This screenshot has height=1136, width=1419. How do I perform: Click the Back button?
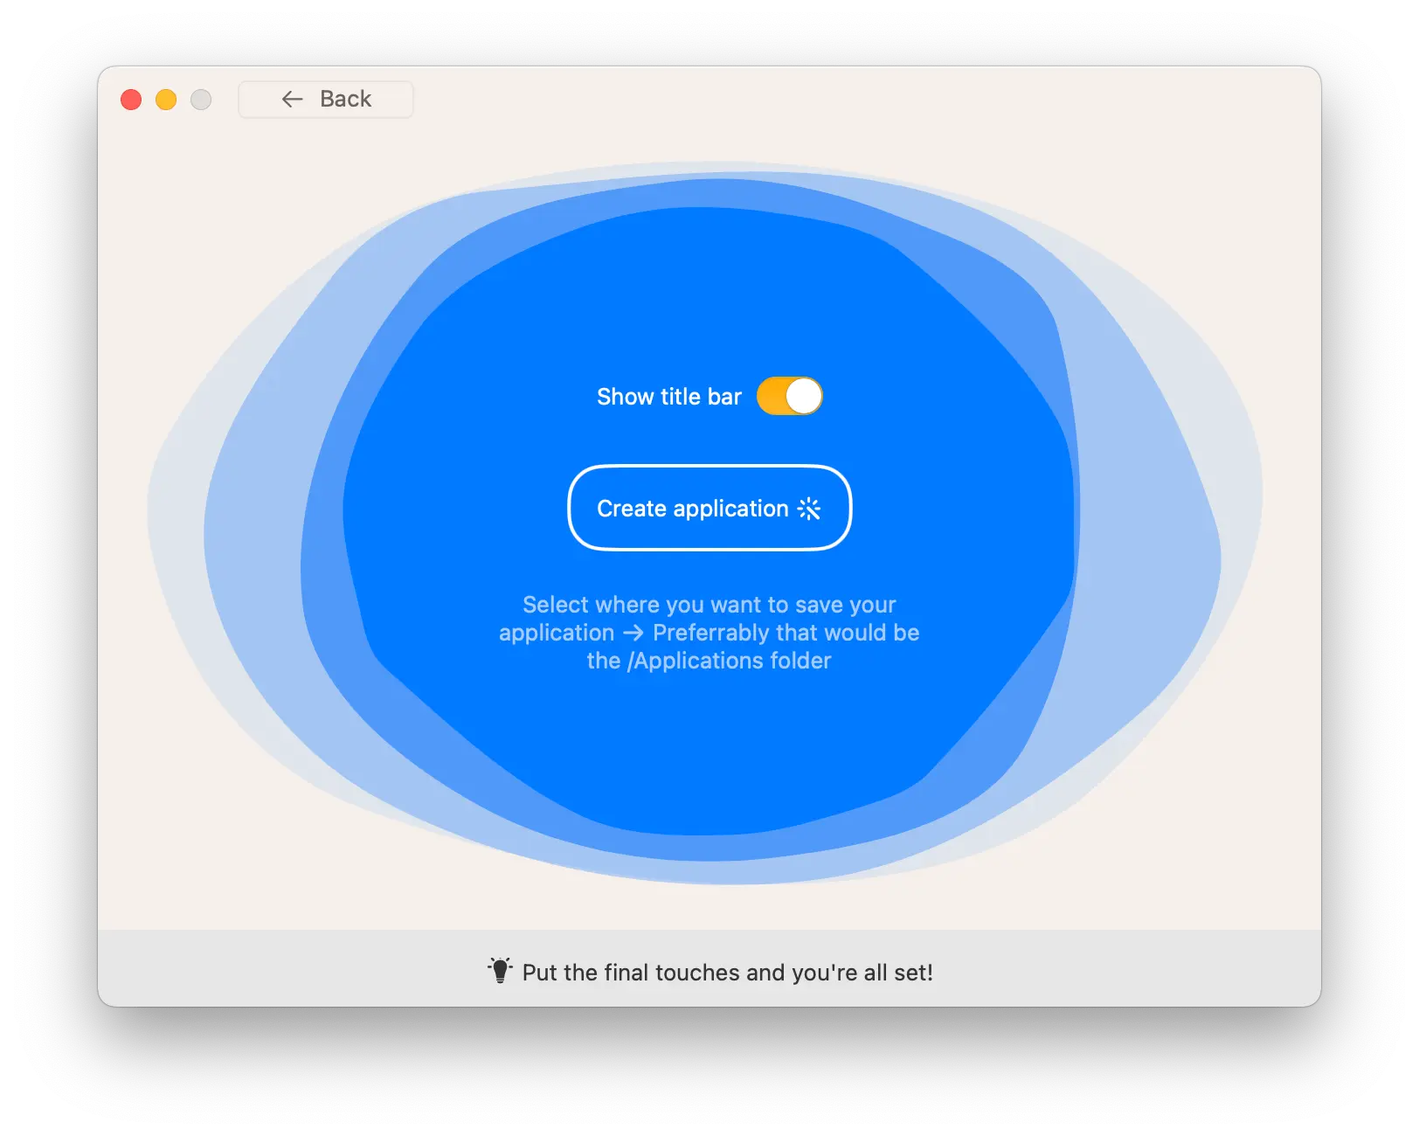point(325,100)
